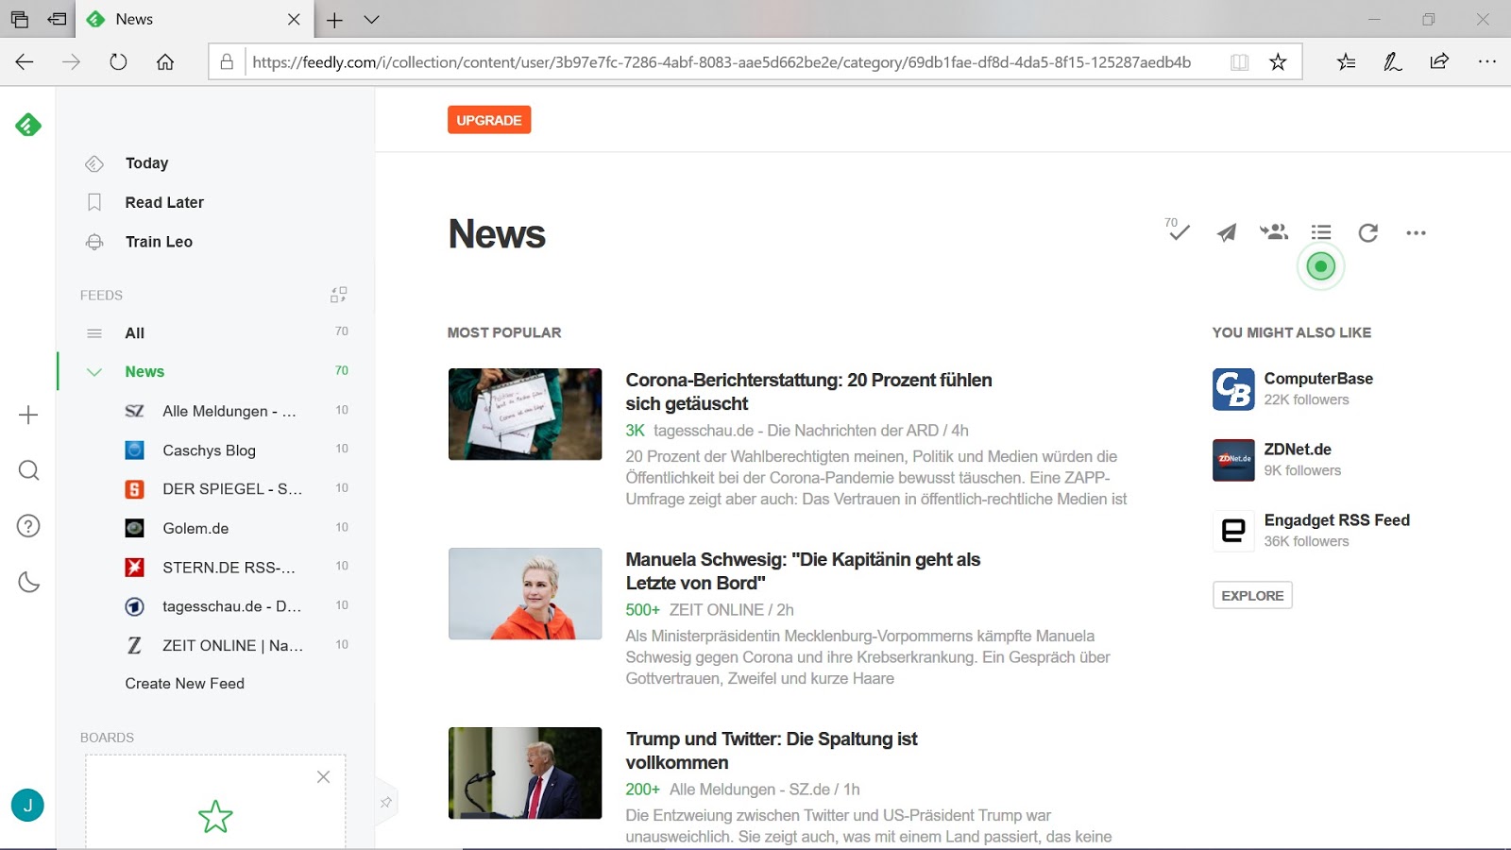Open the help question mark icon
Screen dimensions: 1511x850
click(28, 526)
